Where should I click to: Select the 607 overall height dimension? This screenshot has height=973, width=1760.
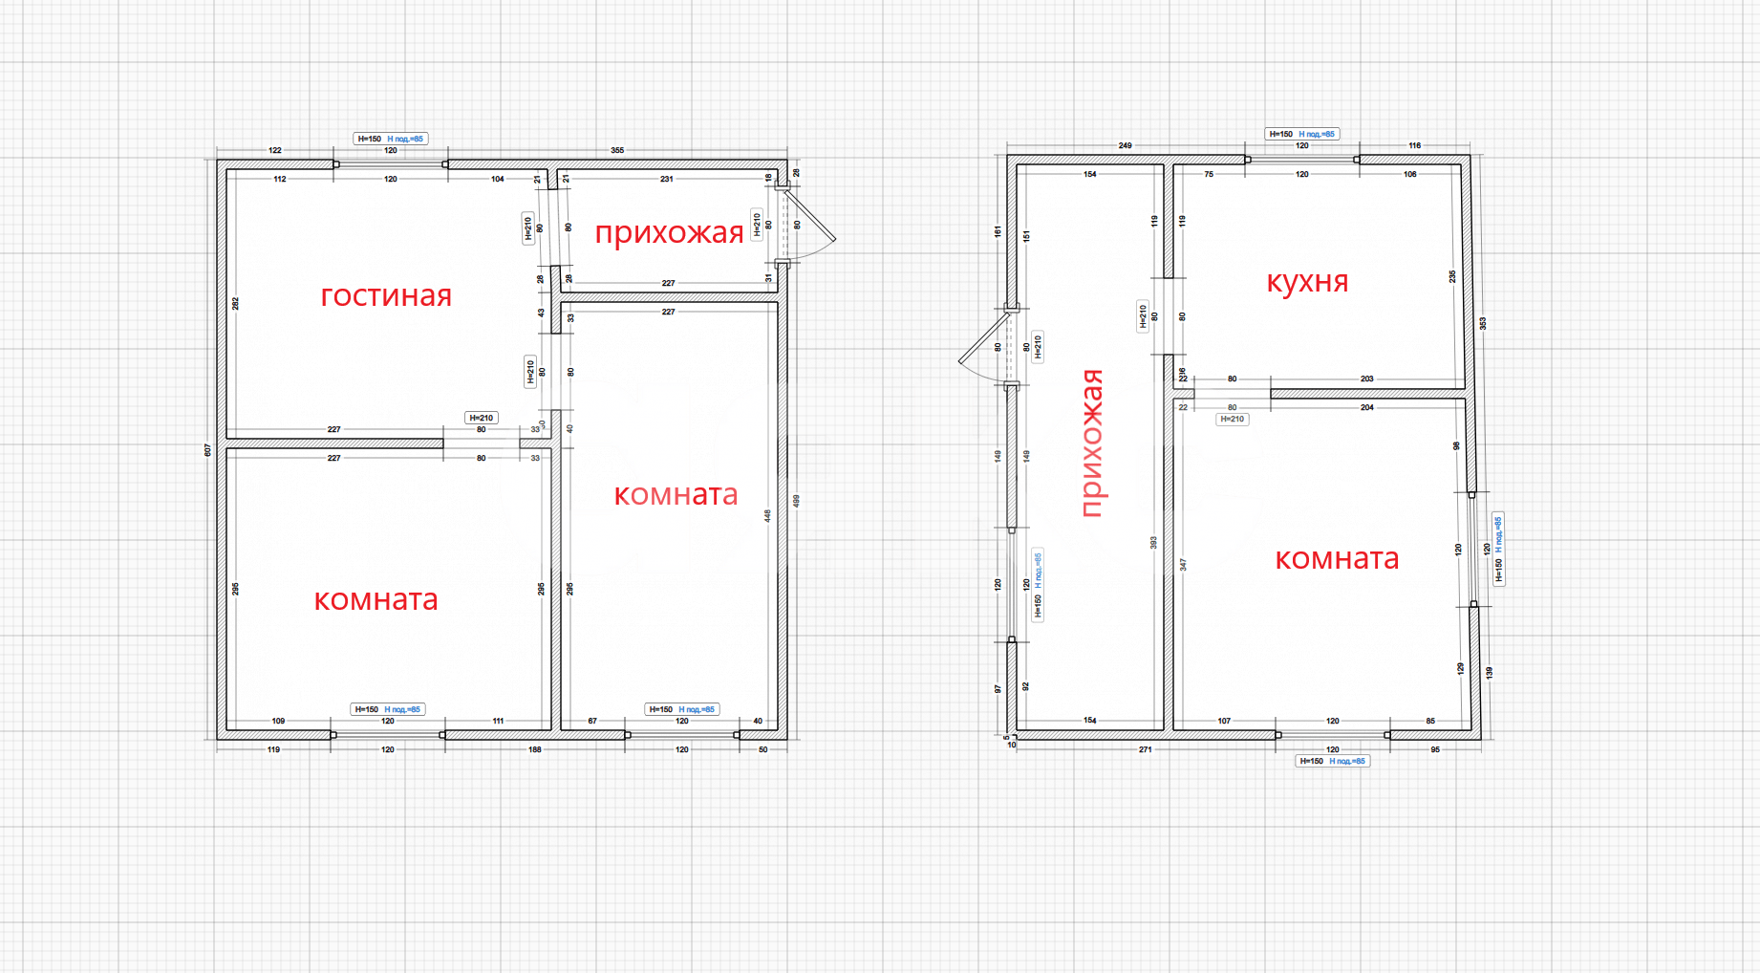point(207,449)
